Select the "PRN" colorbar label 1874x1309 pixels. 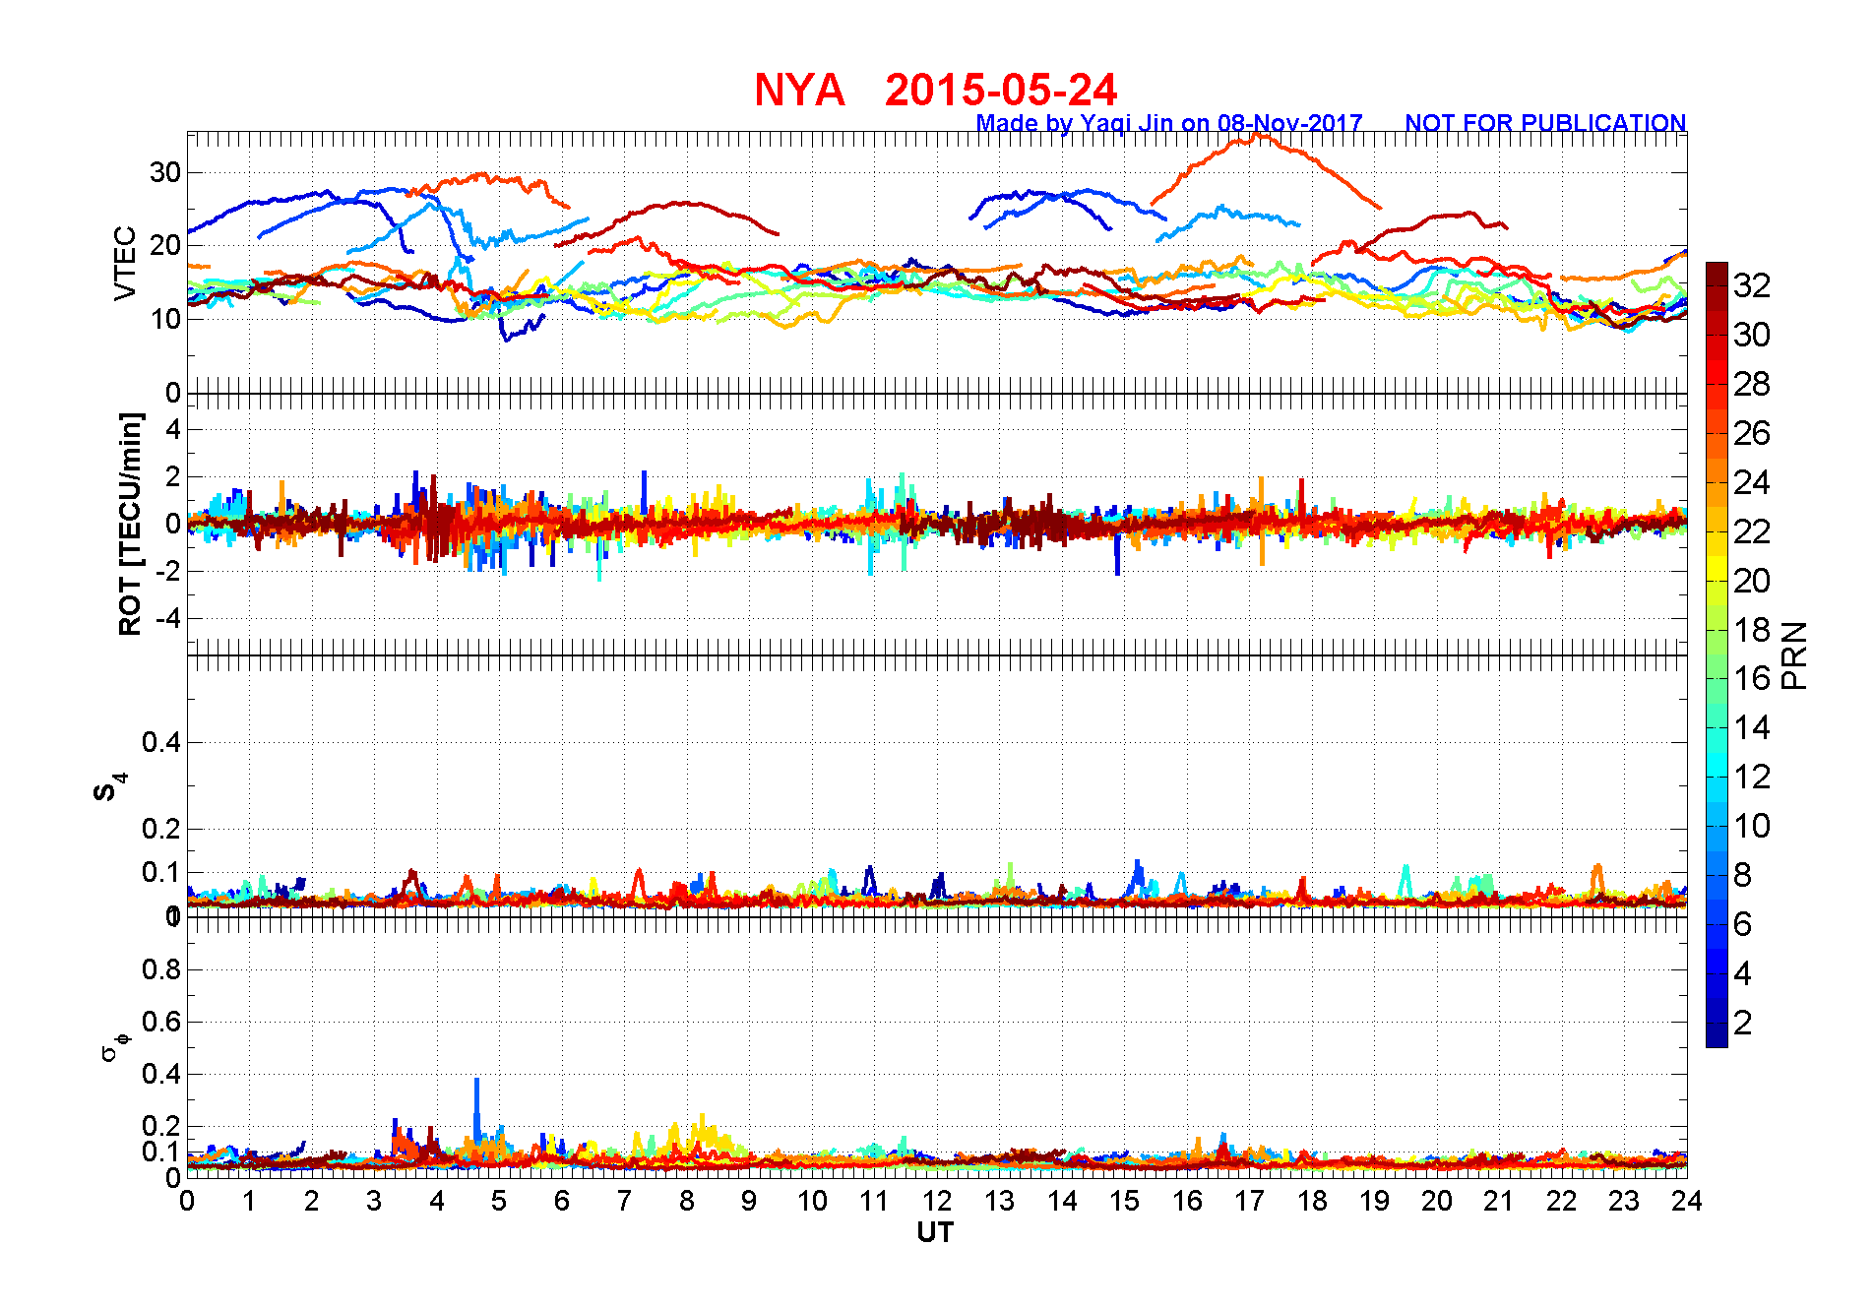tap(1794, 655)
